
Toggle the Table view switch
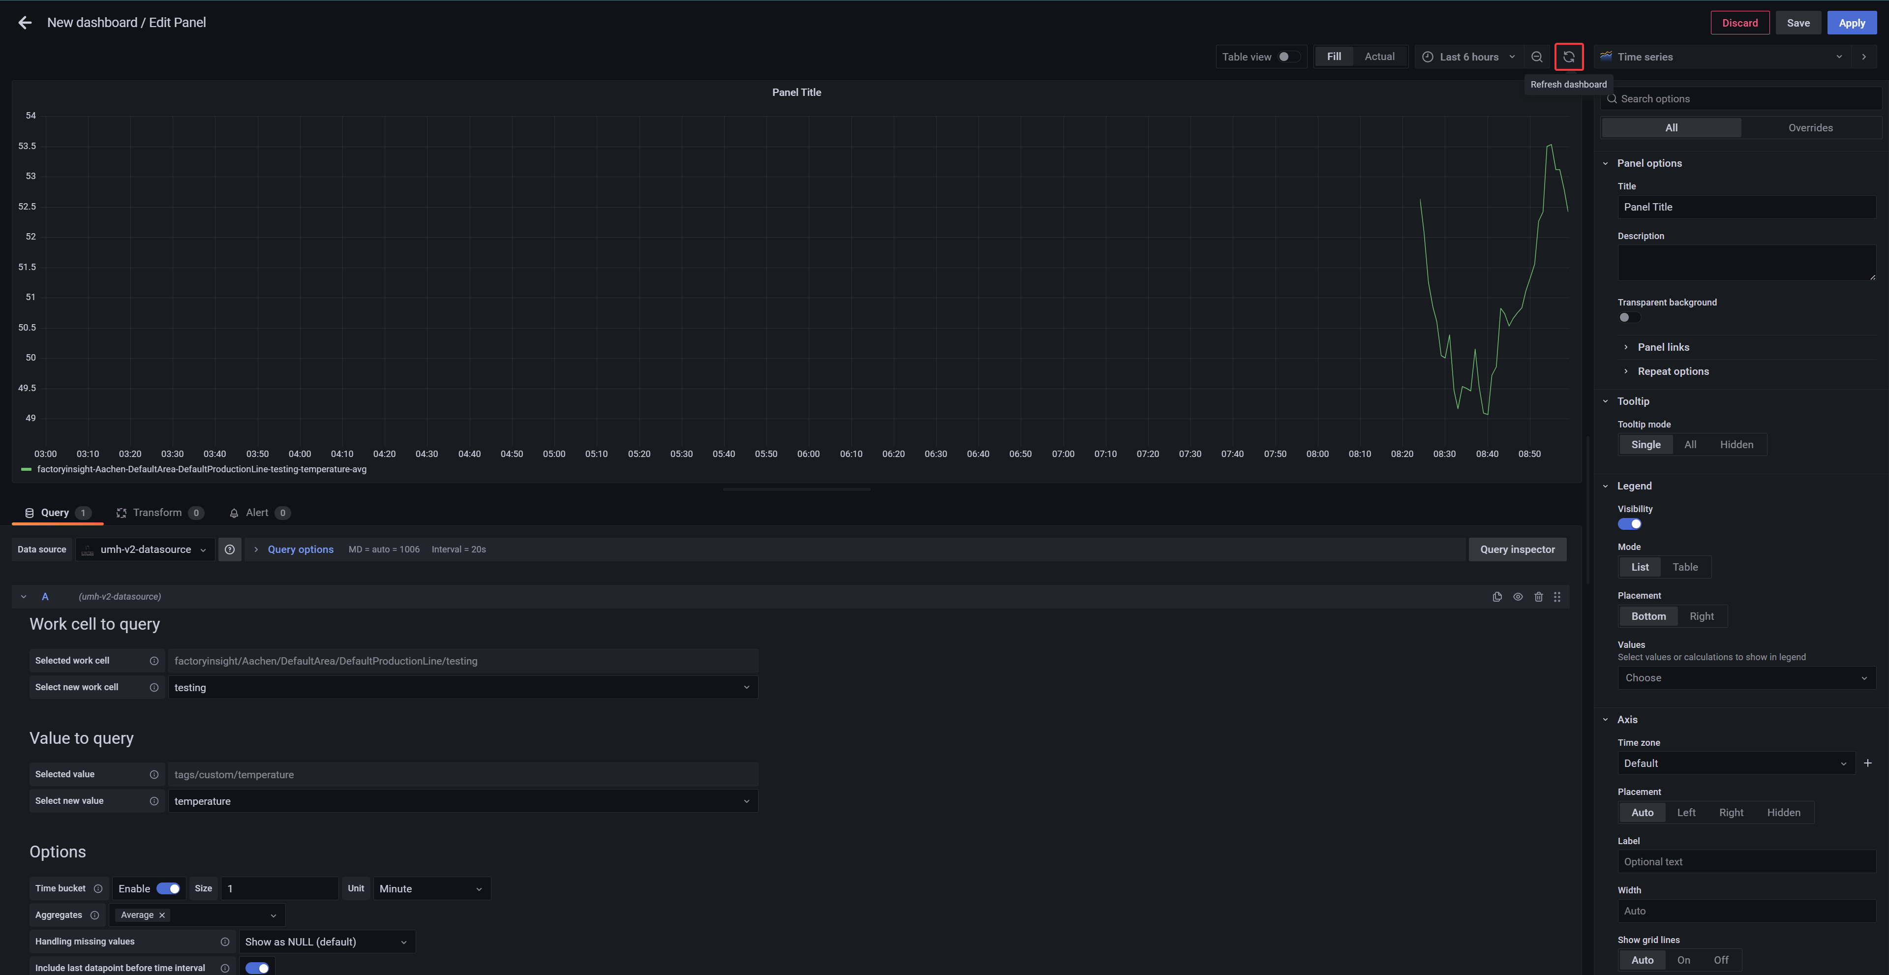(x=1289, y=57)
